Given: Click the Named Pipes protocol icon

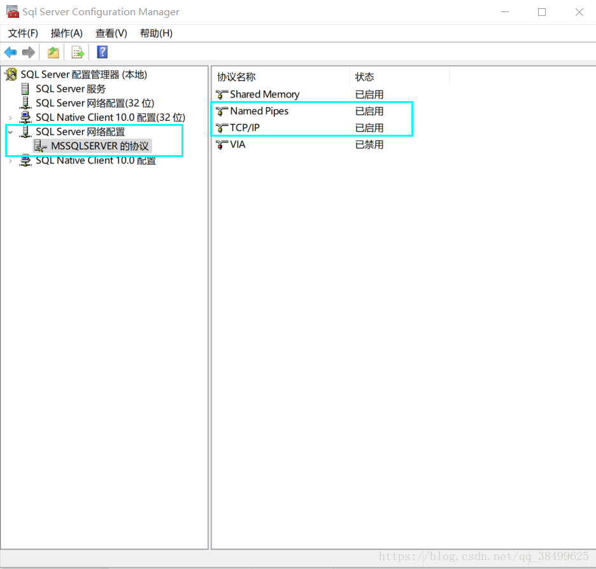Looking at the screenshot, I should click(x=222, y=111).
